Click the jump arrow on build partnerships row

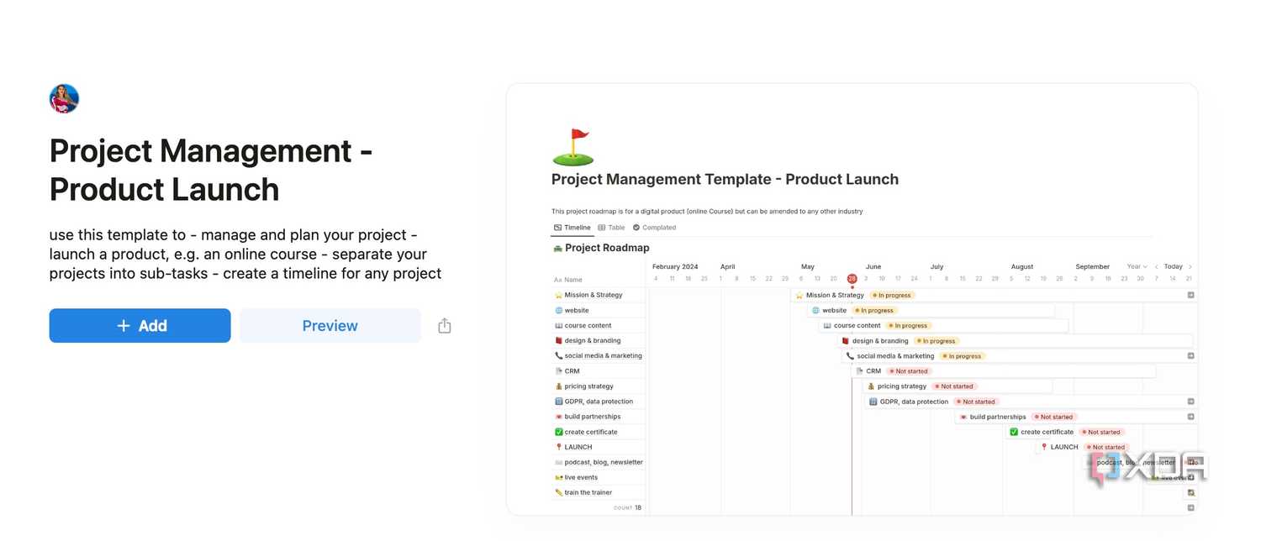tap(1190, 417)
